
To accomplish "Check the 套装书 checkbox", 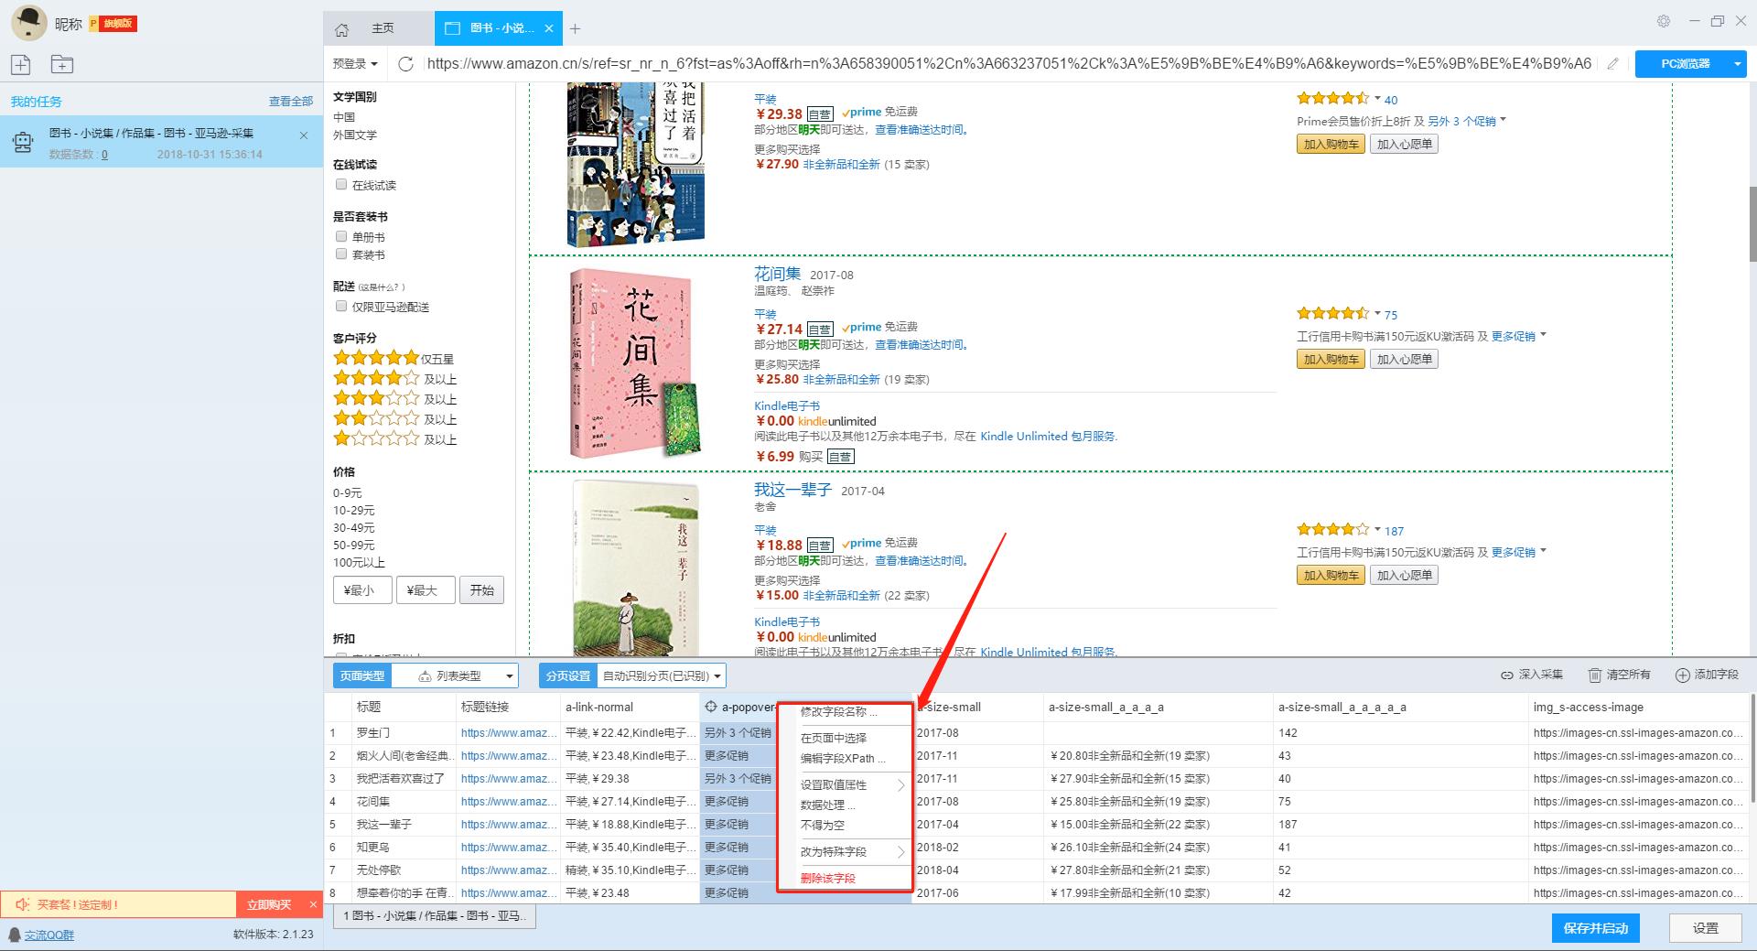I will 341,254.
